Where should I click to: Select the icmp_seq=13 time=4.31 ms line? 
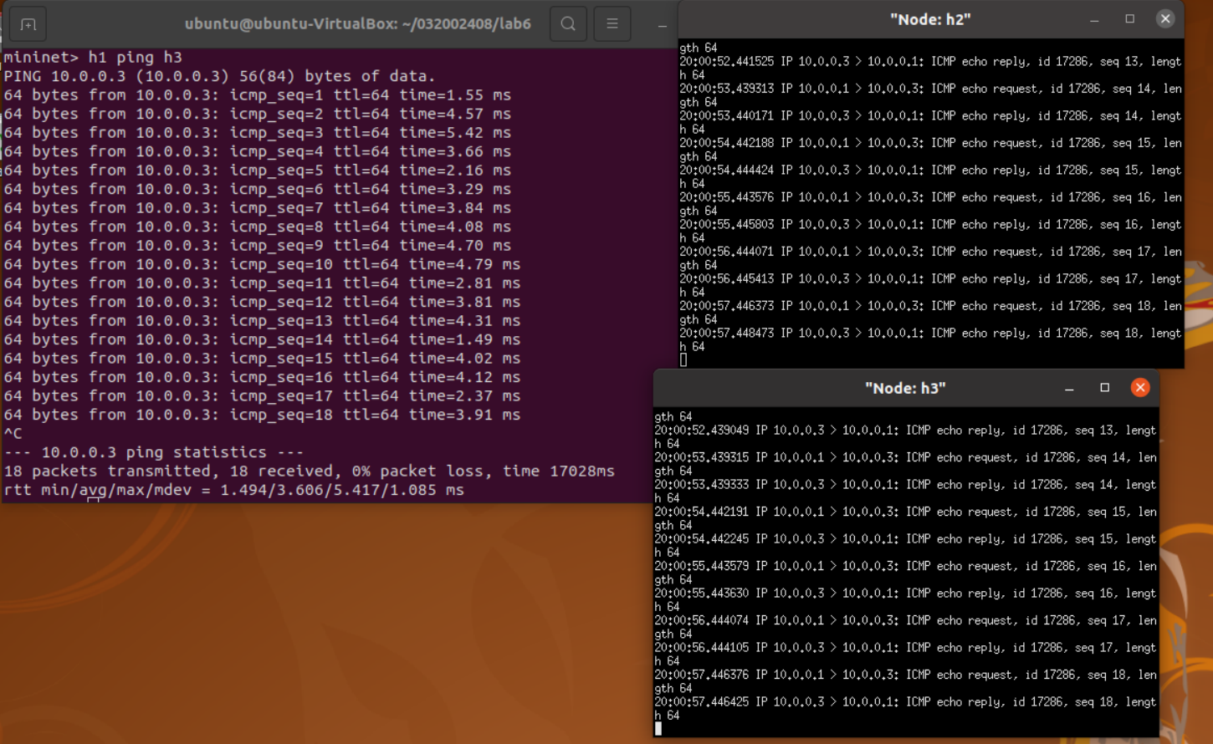(x=262, y=321)
